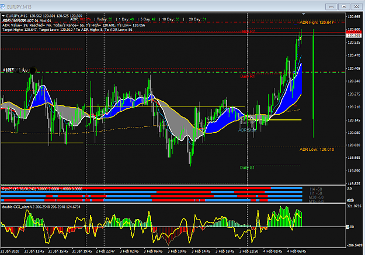365x255 pixels.
Task: Click the ADR Value= 59 info line
Action: [74, 25]
